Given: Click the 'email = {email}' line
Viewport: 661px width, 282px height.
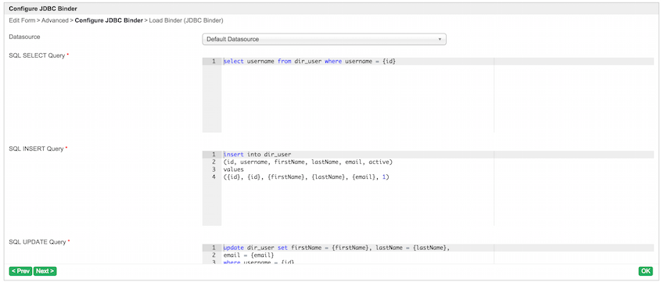Looking at the screenshot, I should point(249,255).
